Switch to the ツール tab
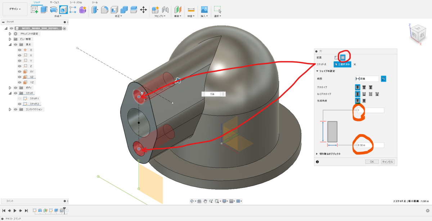This screenshot has height=221, width=432. (x=95, y=2)
